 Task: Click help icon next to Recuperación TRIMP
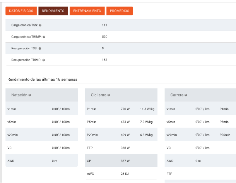43,60
